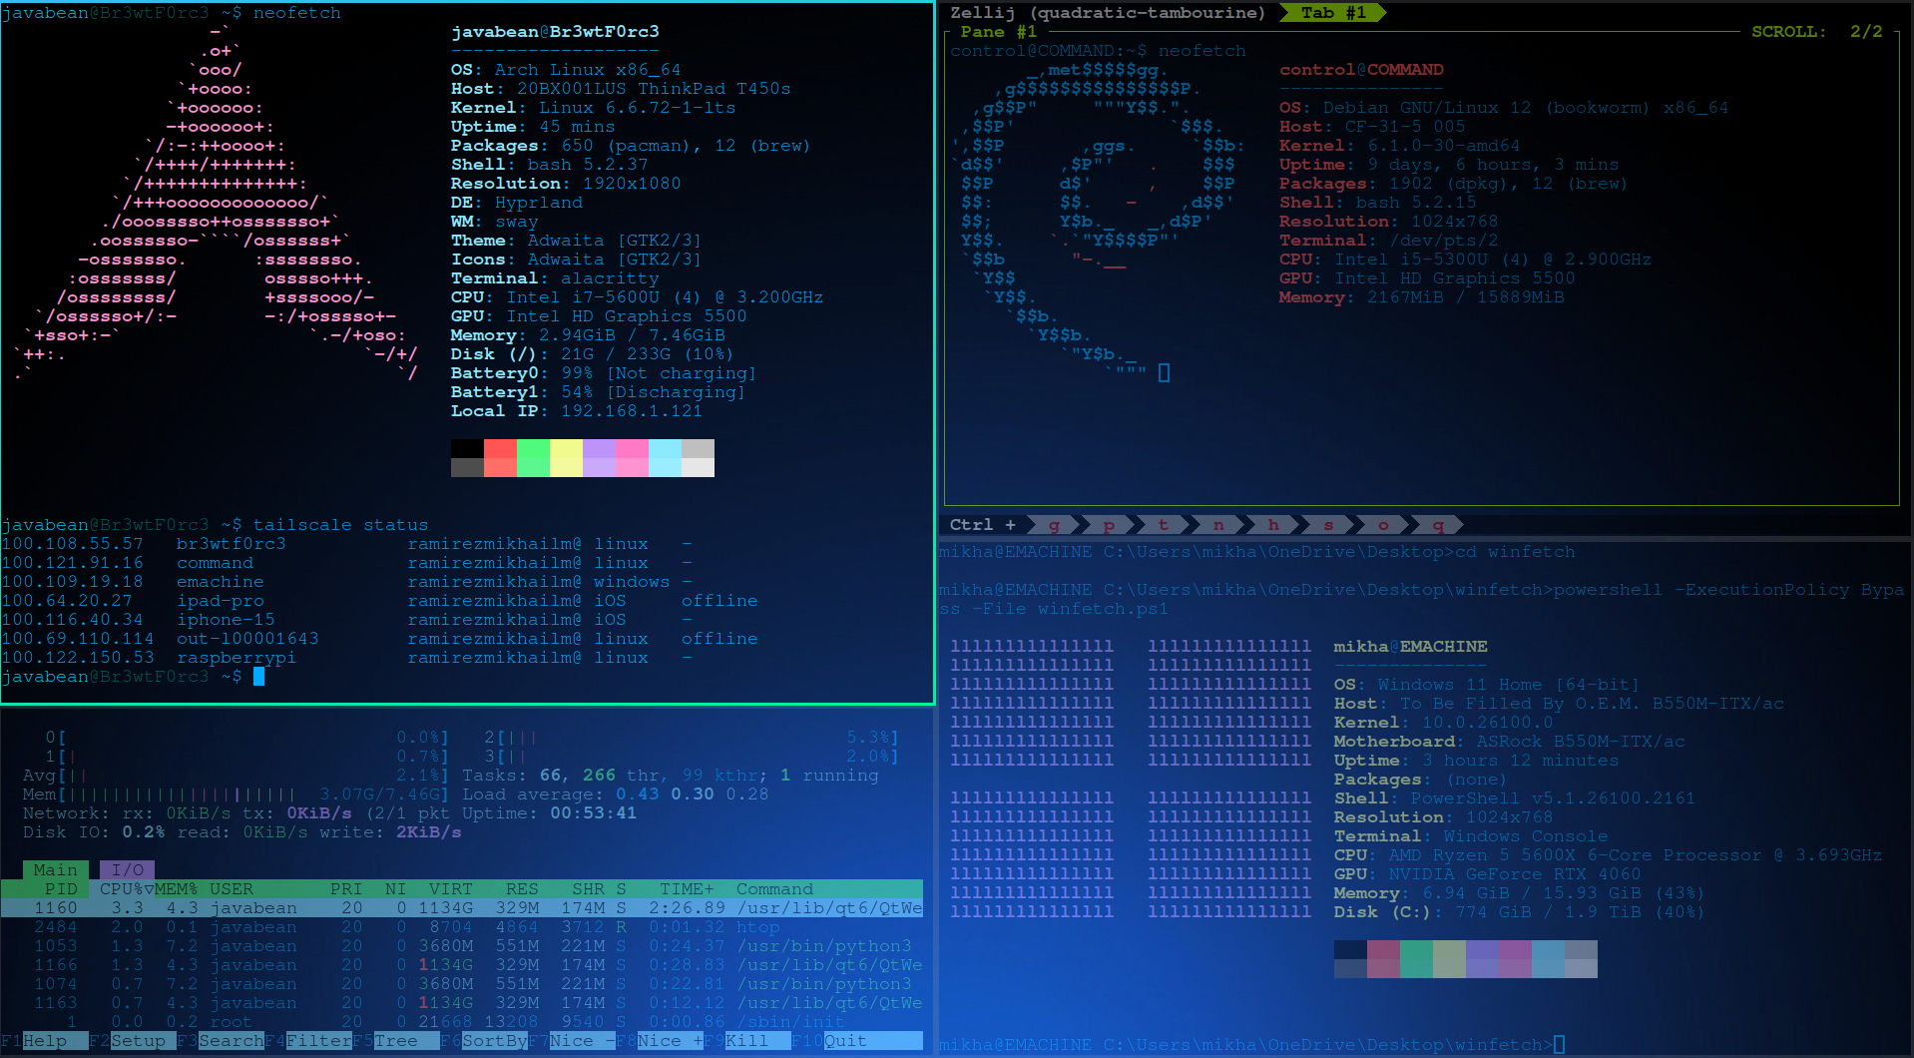Select htop process row PID 1160

(x=462, y=907)
